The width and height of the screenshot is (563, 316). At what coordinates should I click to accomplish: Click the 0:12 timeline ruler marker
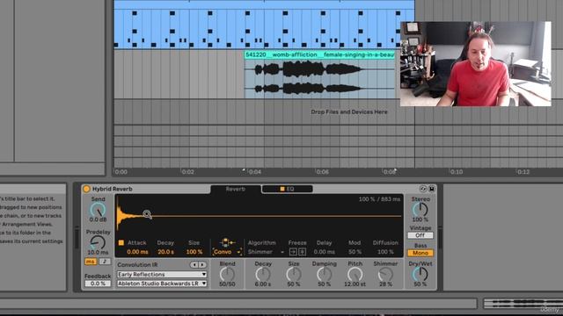coord(523,172)
